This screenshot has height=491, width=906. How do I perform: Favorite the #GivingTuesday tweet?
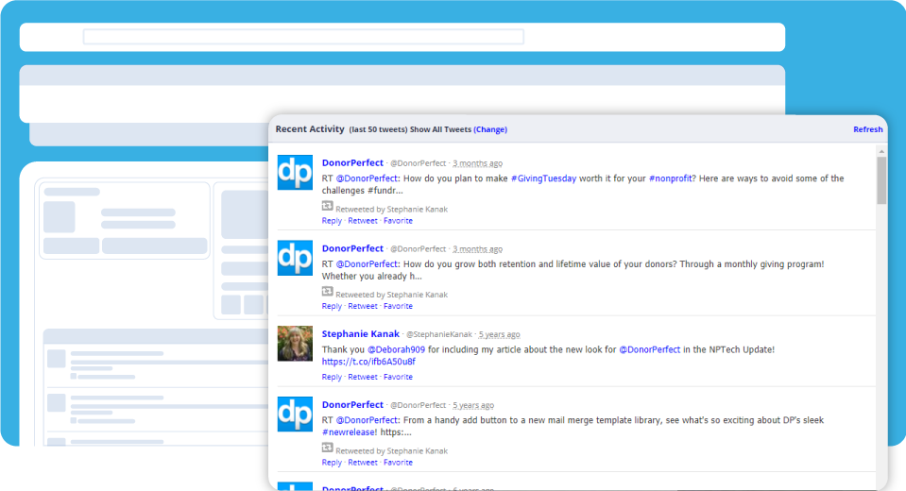(398, 221)
